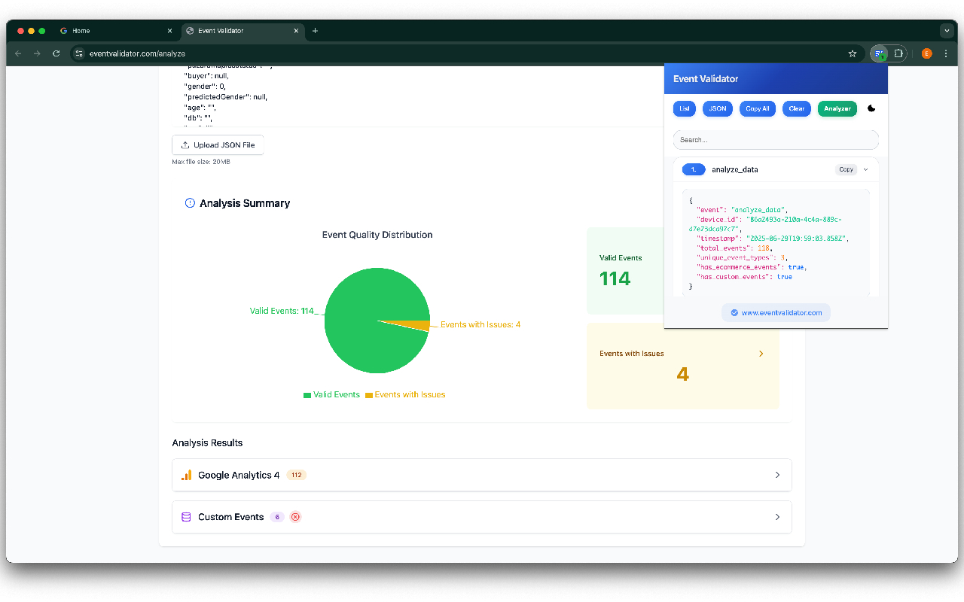Switch to the Home tab
964x602 pixels.
(x=117, y=31)
